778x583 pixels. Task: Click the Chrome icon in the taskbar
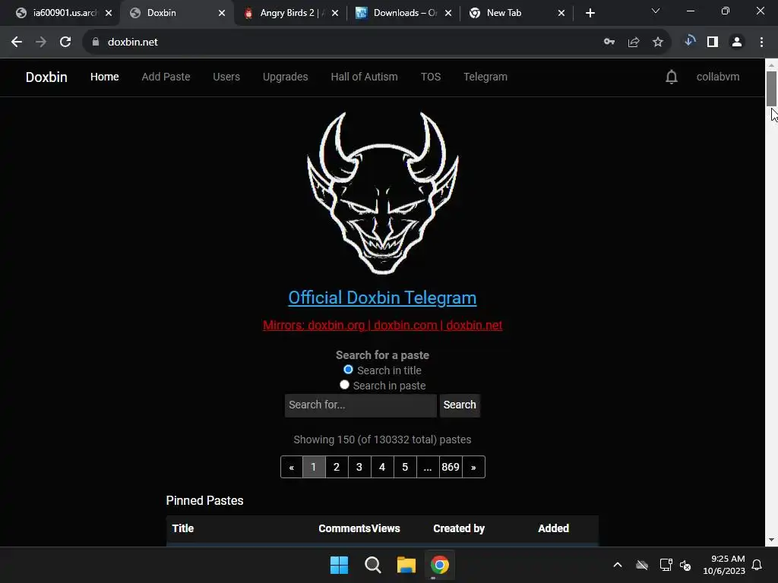coord(440,565)
